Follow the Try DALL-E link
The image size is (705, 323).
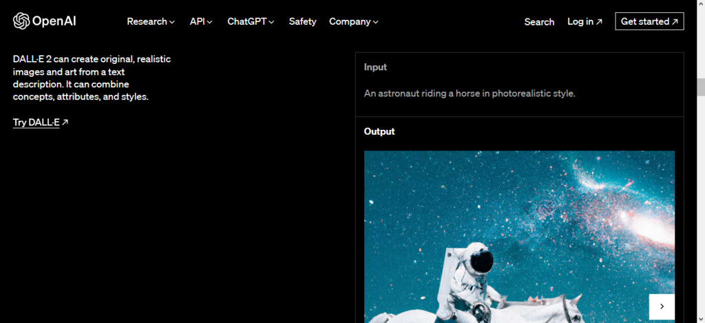click(41, 122)
